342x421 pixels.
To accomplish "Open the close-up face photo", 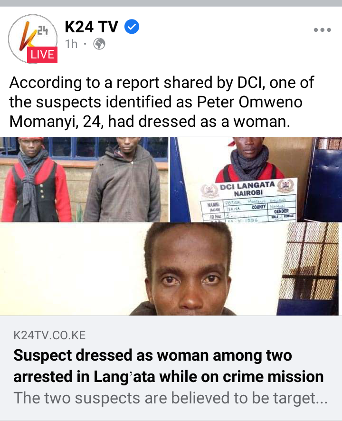I will 171,269.
